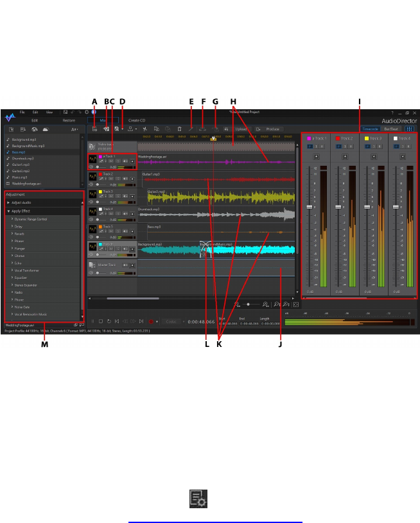Click the help question mark icon
Screen dimensions: 420x523
coord(392,113)
